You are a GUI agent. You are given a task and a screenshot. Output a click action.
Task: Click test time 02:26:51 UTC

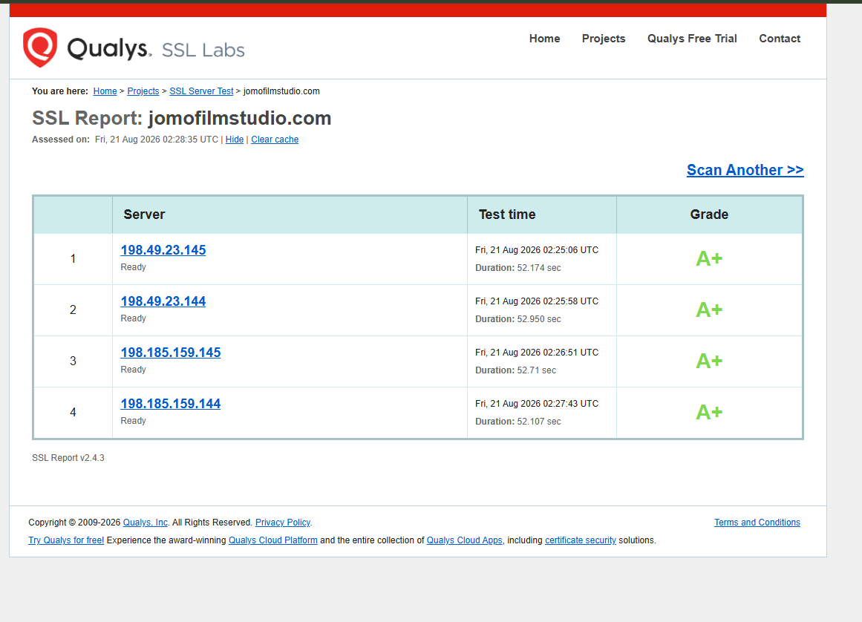[537, 353]
